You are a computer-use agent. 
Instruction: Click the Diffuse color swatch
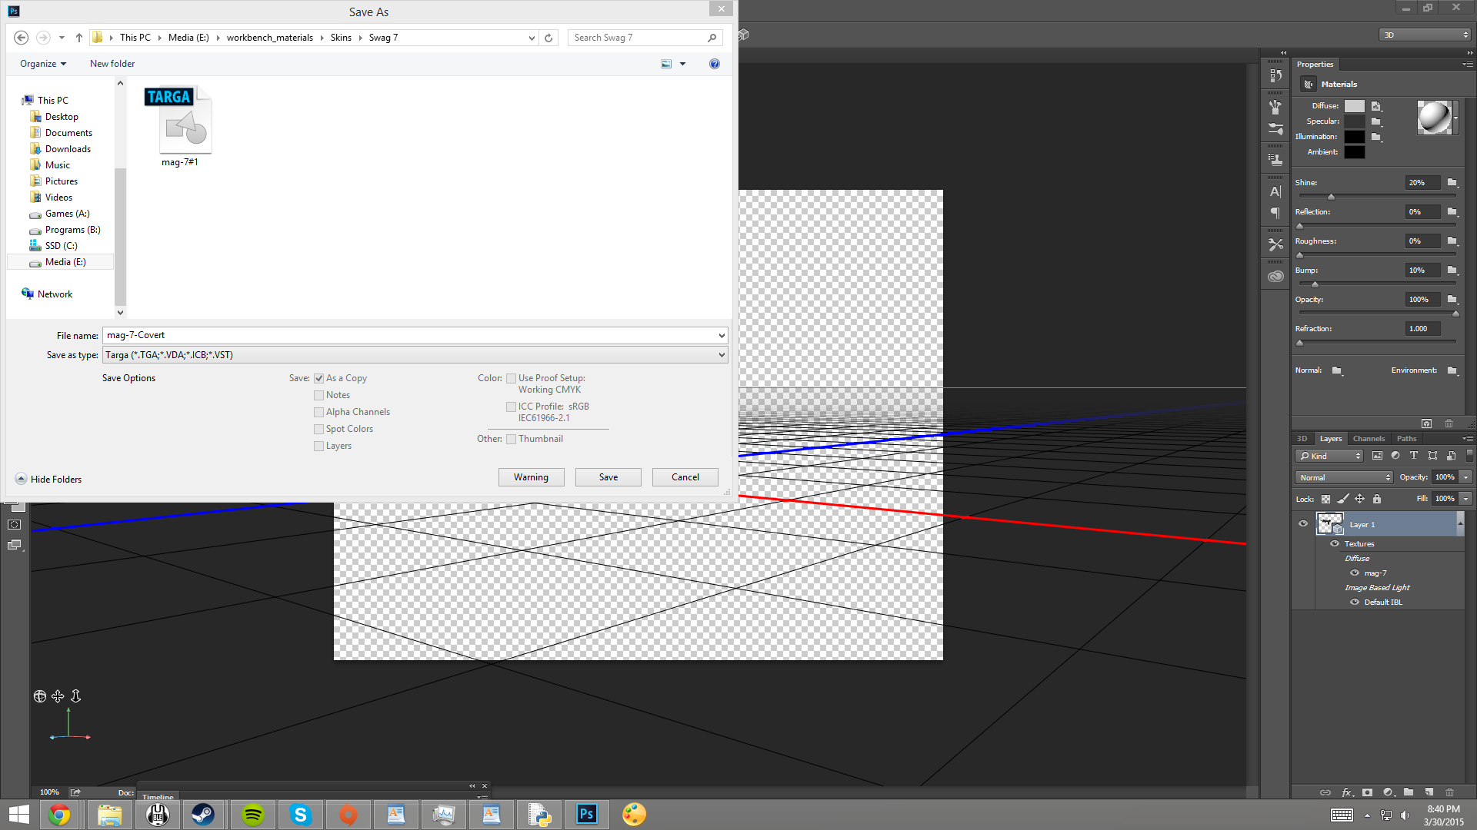coord(1355,106)
